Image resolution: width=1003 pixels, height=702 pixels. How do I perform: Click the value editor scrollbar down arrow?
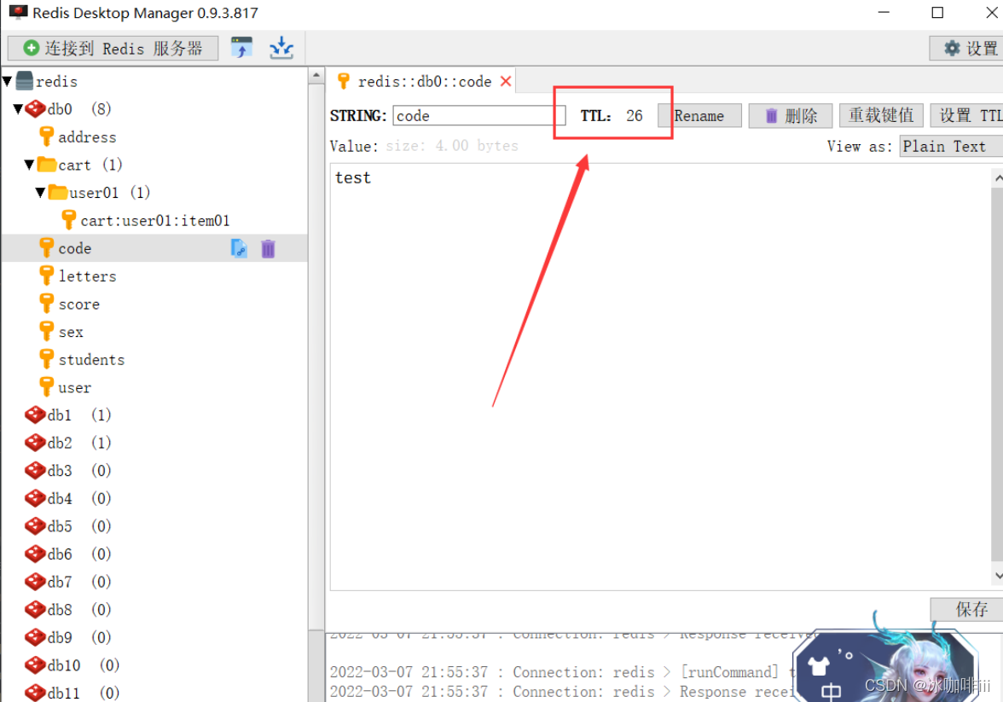pos(997,575)
